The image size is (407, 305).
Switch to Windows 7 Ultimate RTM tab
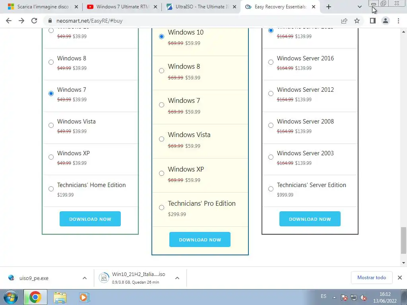coord(122,7)
